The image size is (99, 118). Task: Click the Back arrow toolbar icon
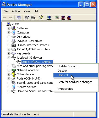tap(4, 18)
